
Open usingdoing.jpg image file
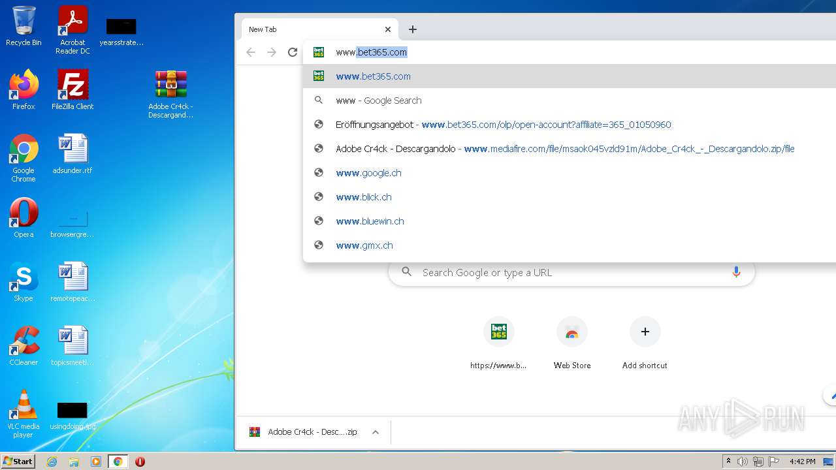point(72,416)
